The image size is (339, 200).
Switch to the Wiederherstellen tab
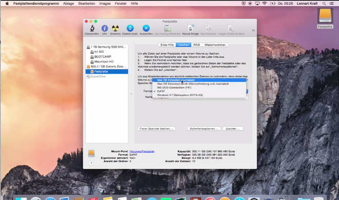coord(215,45)
